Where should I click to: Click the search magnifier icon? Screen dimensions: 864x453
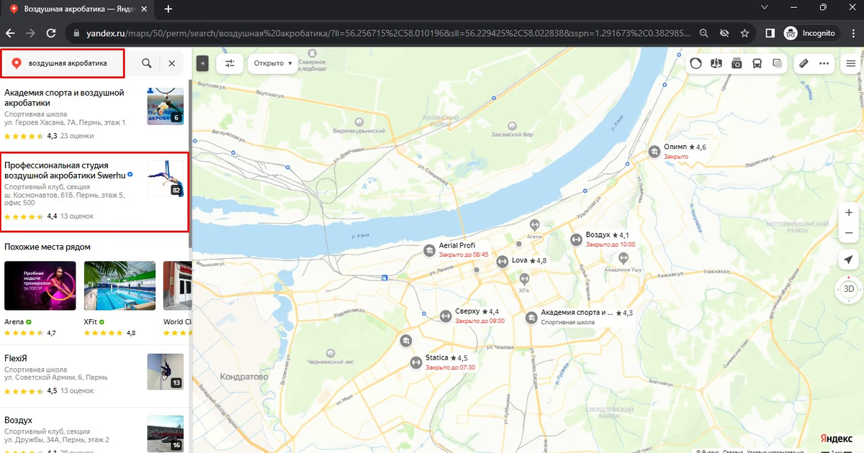(146, 63)
